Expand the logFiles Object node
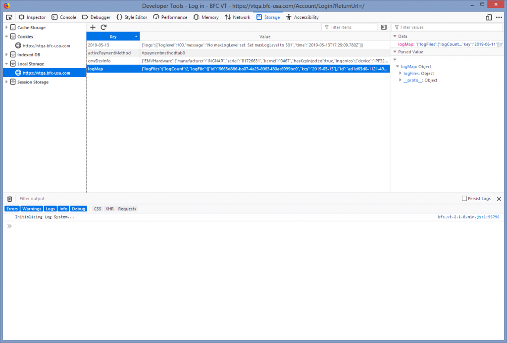 pyautogui.click(x=400, y=73)
